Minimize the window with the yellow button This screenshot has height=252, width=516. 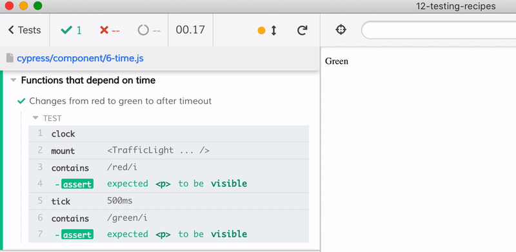[23, 6]
